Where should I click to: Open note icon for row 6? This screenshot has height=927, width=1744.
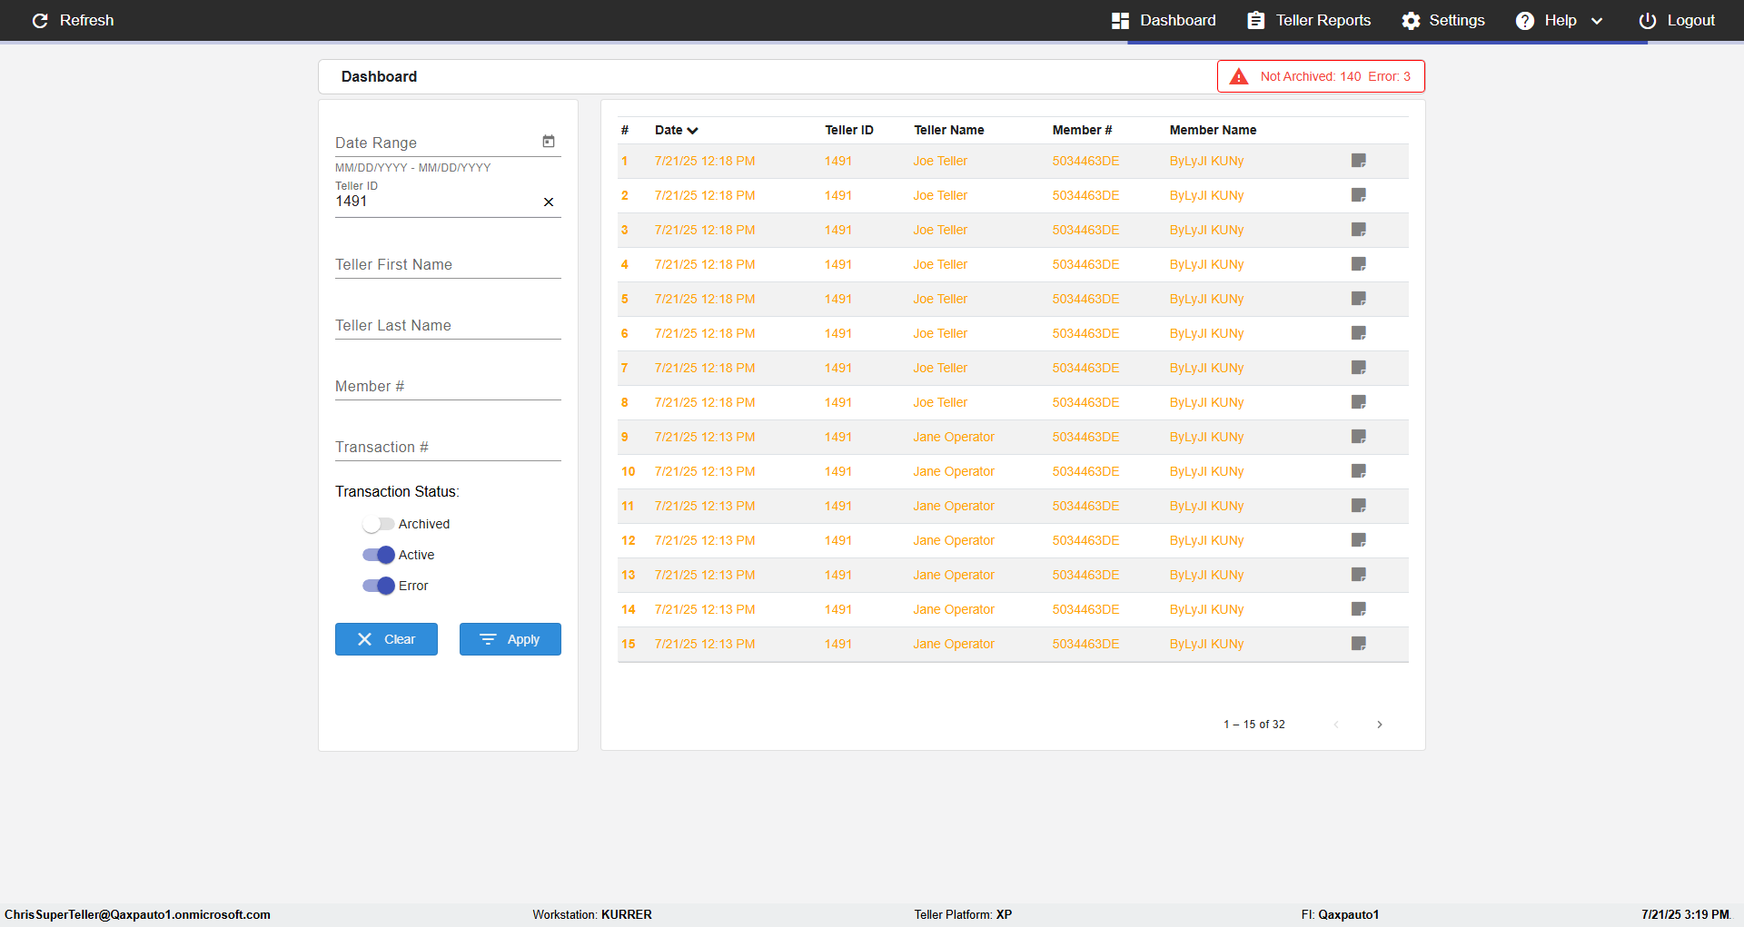pyautogui.click(x=1359, y=333)
